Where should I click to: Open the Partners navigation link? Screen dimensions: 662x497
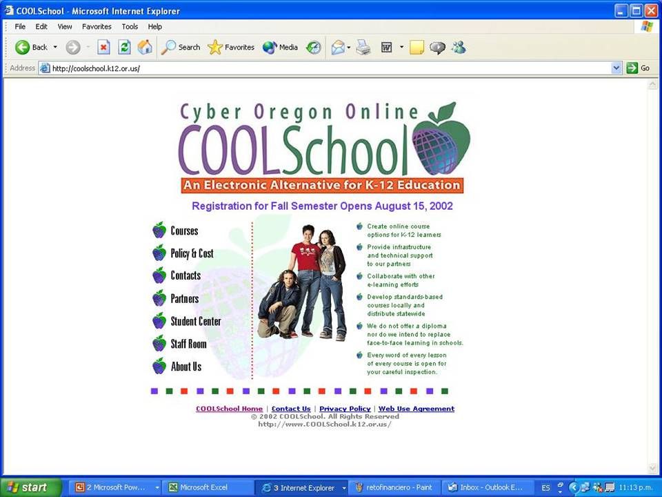[185, 298]
